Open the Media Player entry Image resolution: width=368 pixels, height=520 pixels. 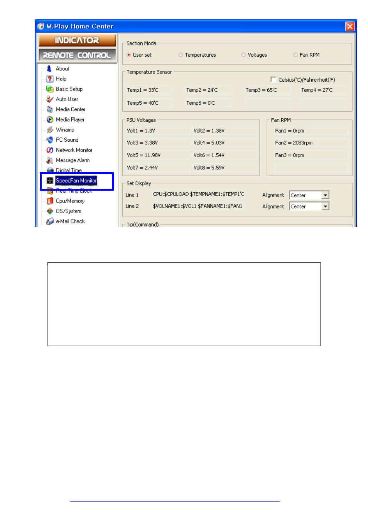click(x=70, y=120)
